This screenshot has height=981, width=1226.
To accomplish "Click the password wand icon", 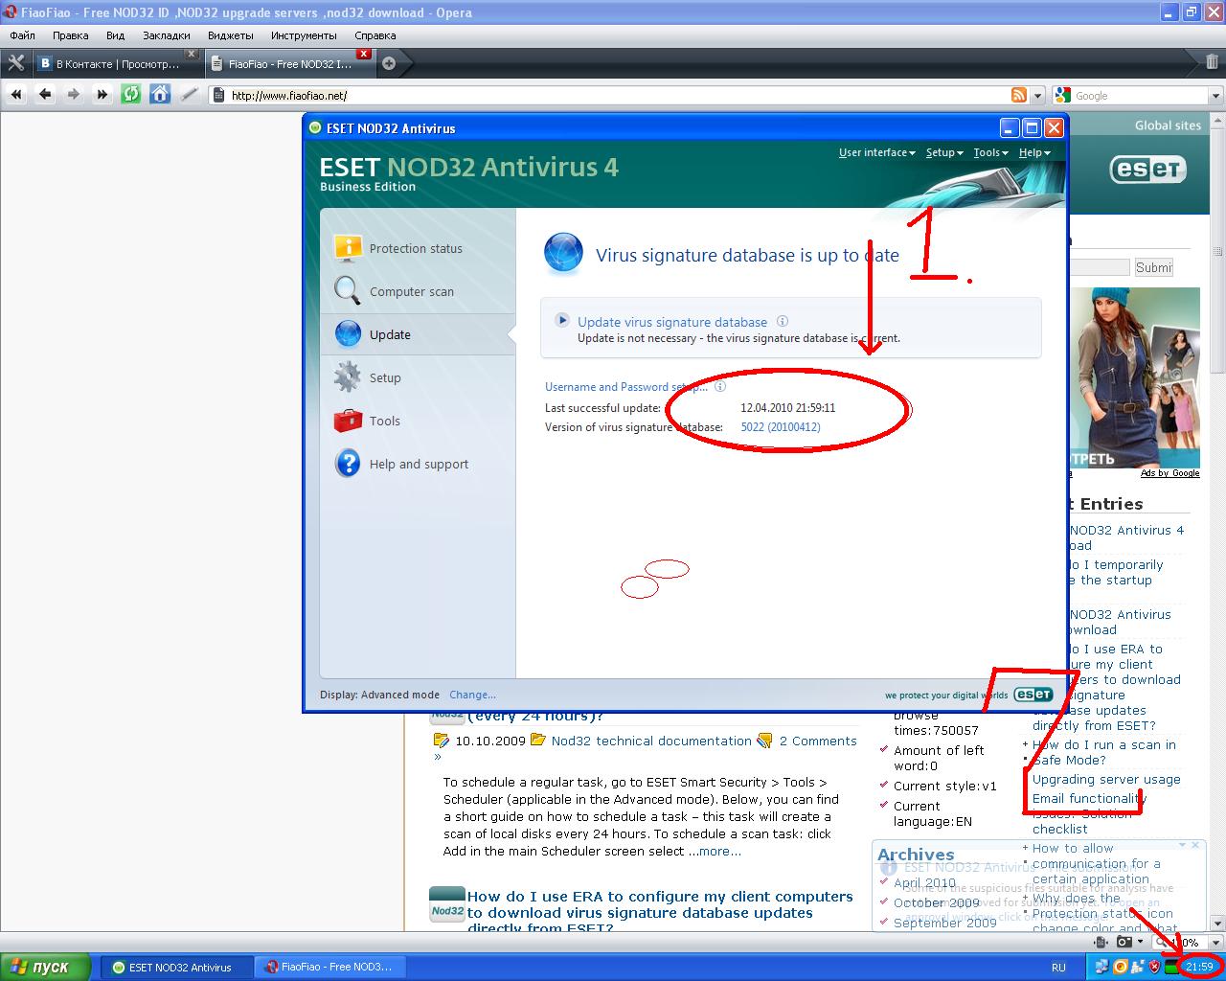I will pyautogui.click(x=189, y=95).
